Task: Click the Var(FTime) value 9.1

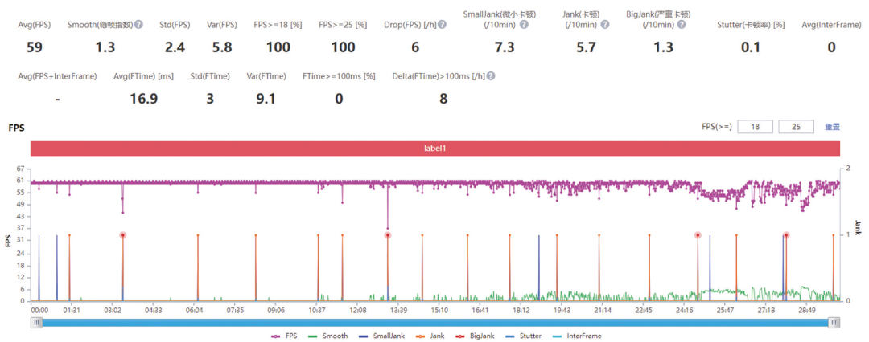Action: (x=266, y=99)
